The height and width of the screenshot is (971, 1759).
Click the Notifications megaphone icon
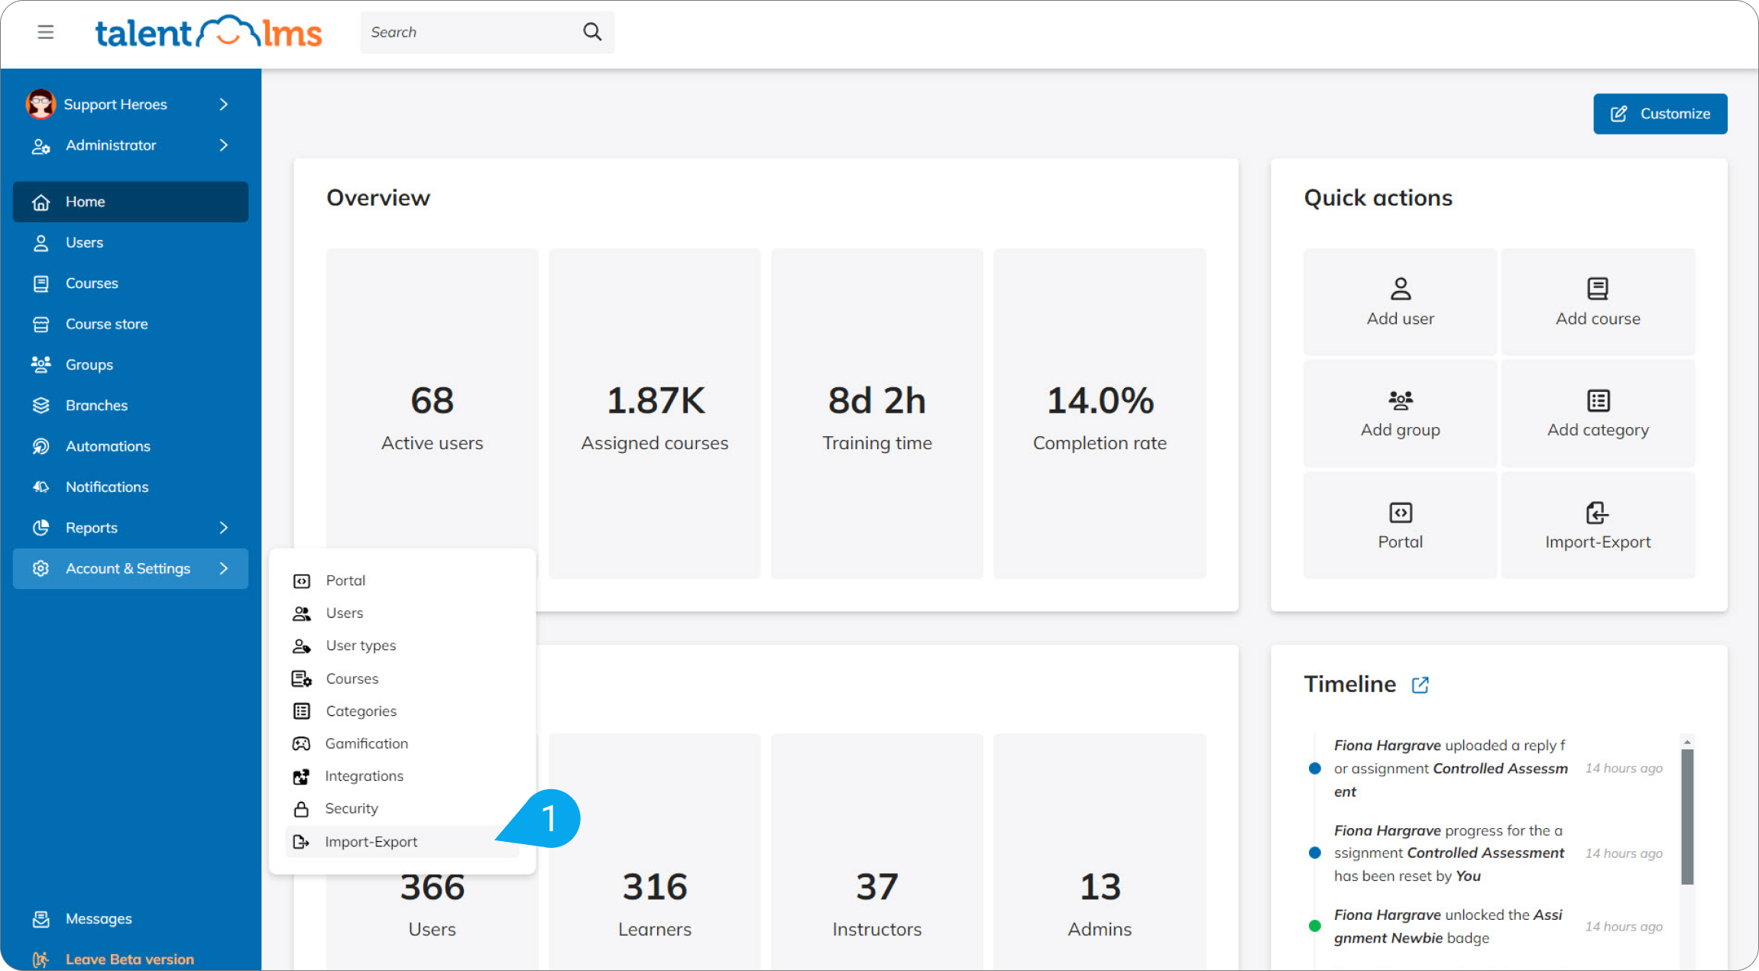(x=41, y=487)
